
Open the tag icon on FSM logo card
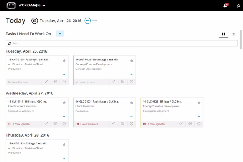click(x=55, y=82)
